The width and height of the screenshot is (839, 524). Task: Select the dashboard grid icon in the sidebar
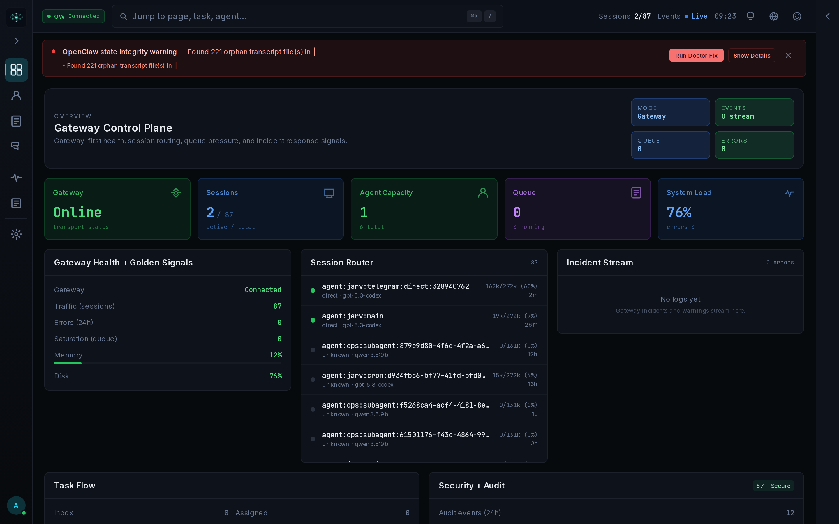click(16, 70)
